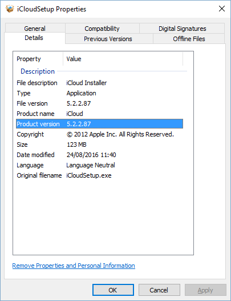Click the Cancel button
This screenshot has width=231, height=301.
(159, 290)
